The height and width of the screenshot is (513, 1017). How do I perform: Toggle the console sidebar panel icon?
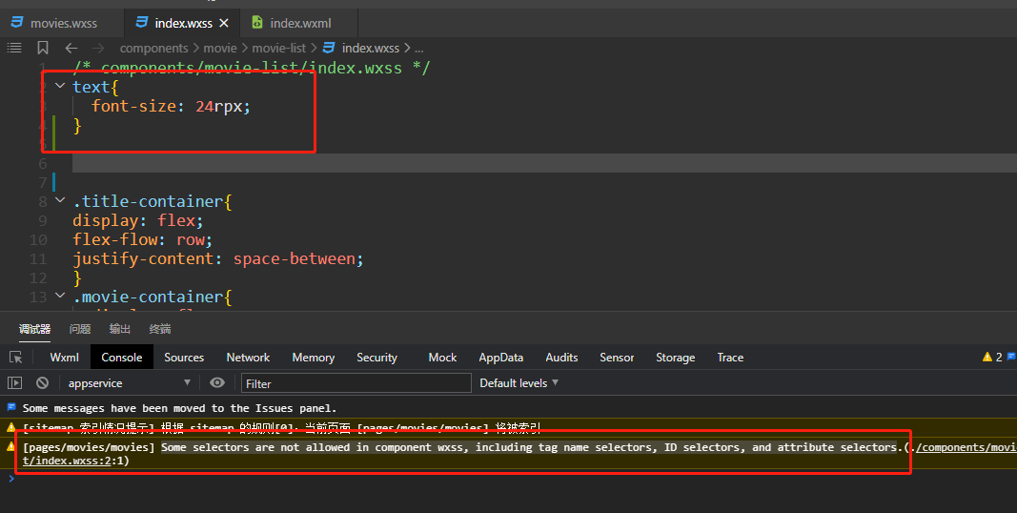click(15, 383)
